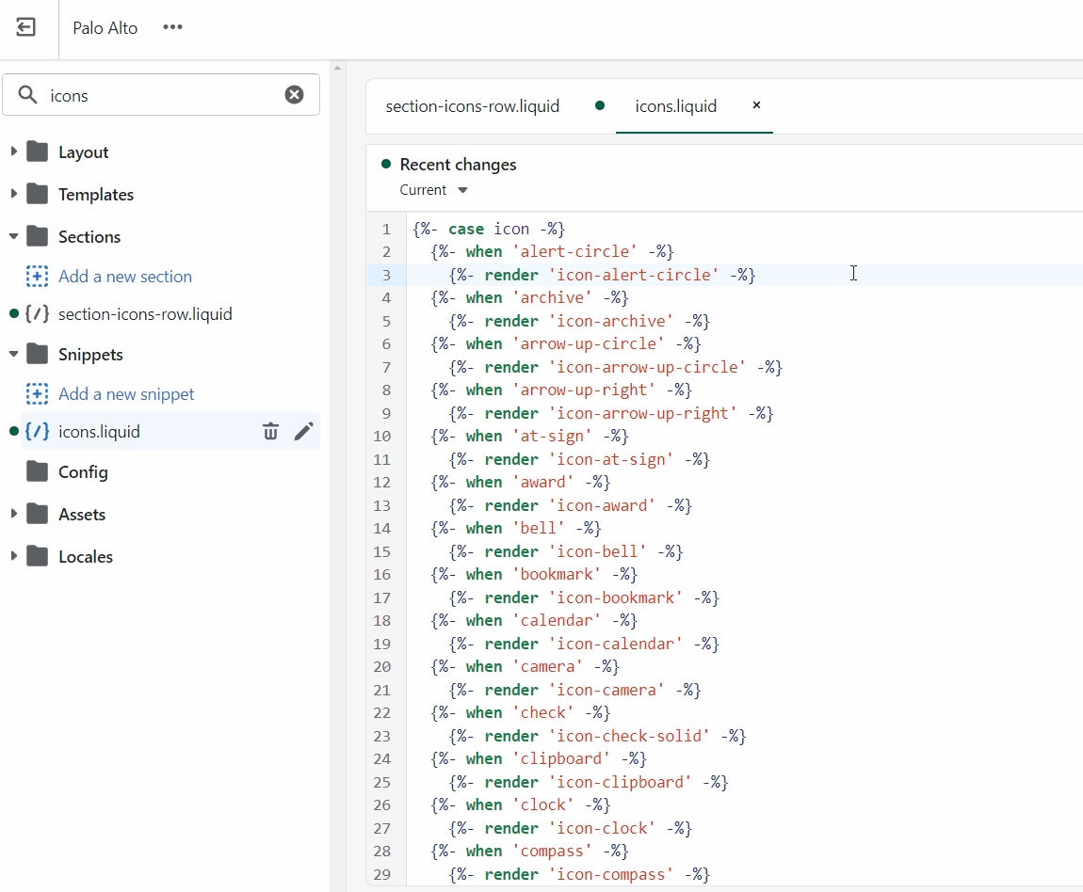Click Add a new snippet link
The width and height of the screenshot is (1083, 892).
coord(126,394)
